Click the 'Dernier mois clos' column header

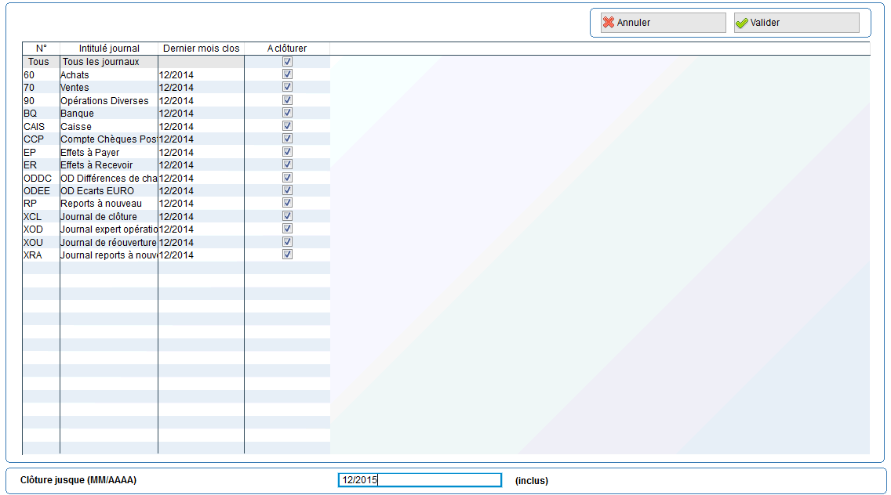pos(201,49)
